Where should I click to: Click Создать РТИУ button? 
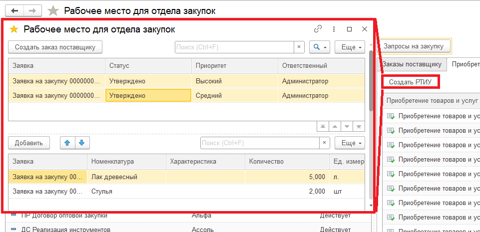click(x=411, y=82)
